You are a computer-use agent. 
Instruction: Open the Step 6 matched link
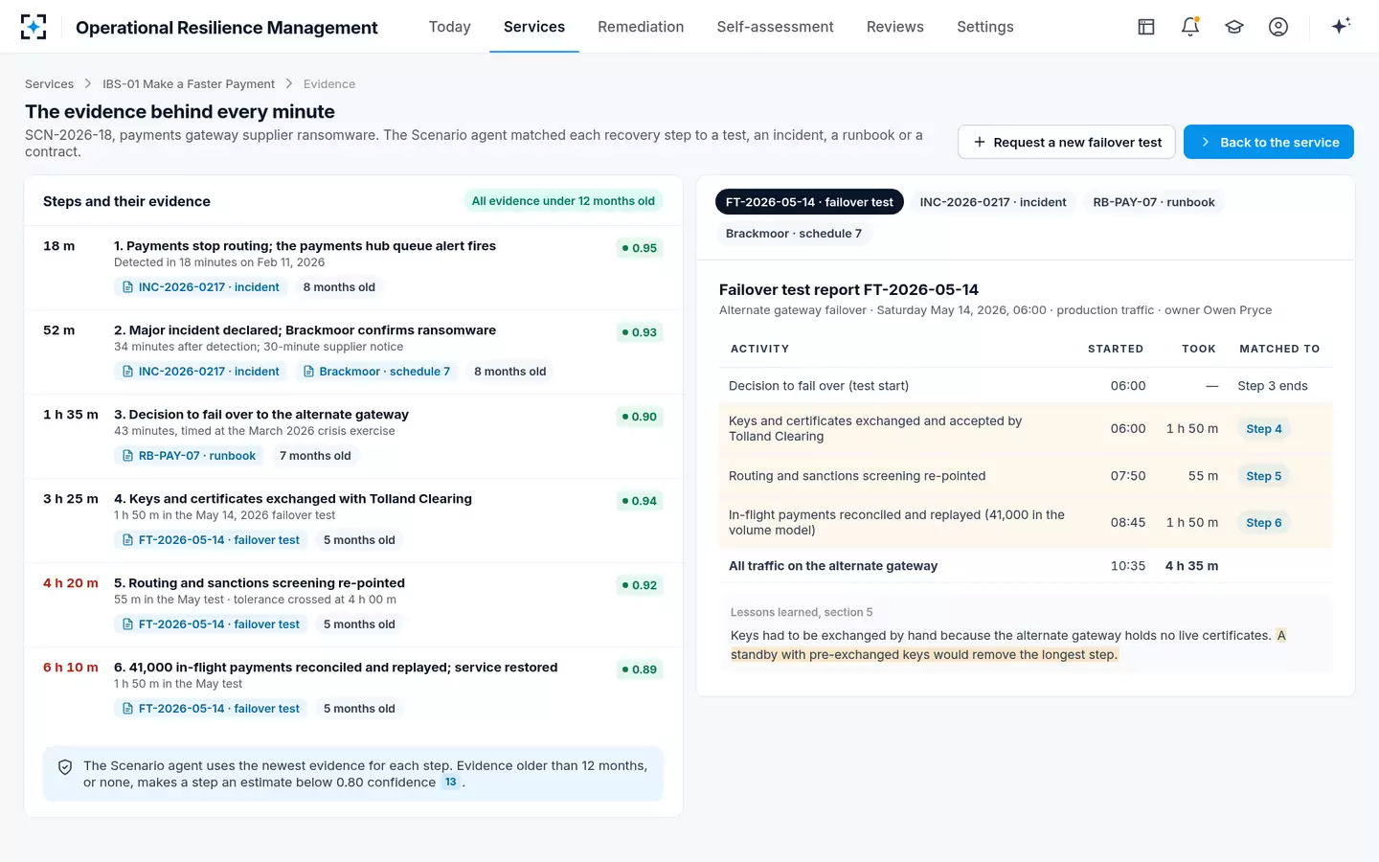coord(1264,523)
